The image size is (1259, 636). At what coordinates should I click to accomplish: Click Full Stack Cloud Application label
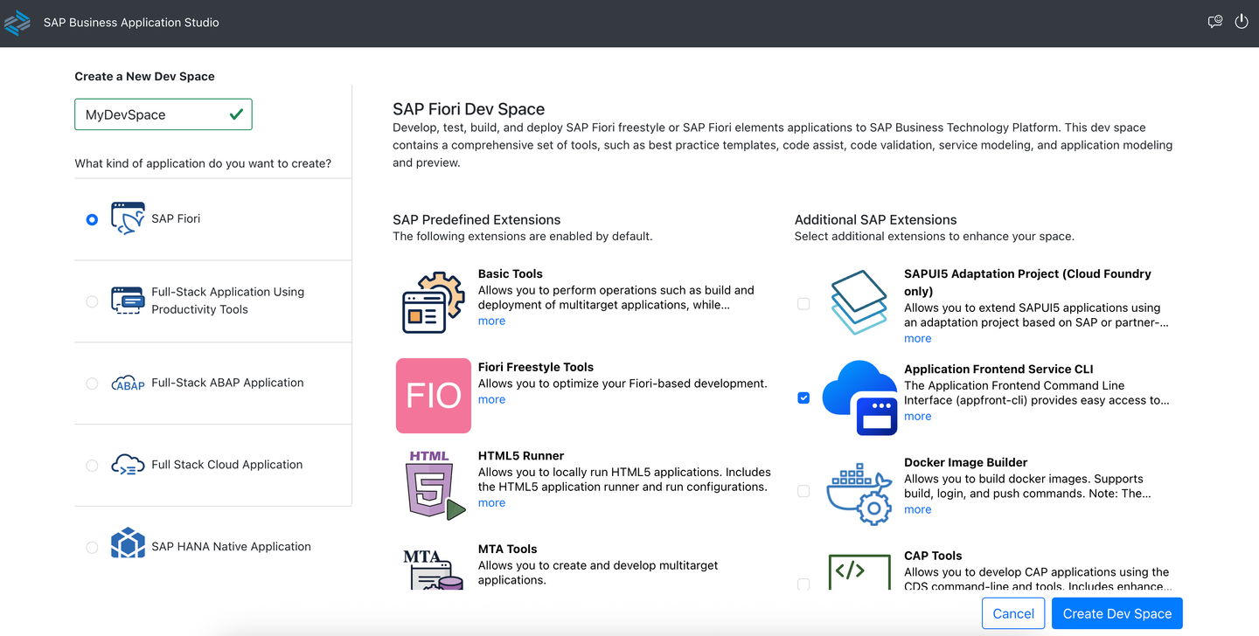point(227,465)
